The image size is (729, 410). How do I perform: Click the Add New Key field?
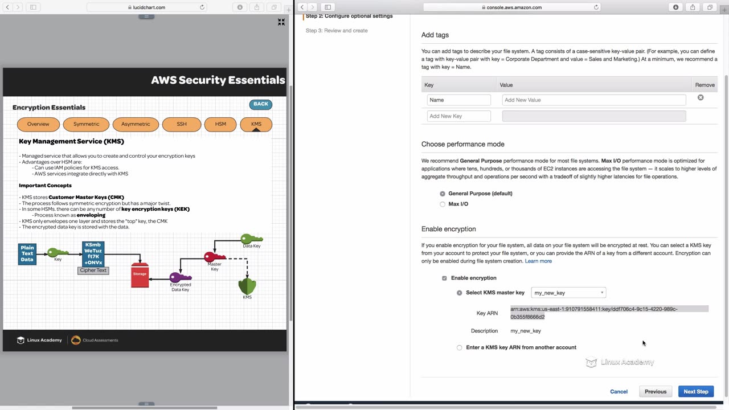459,116
